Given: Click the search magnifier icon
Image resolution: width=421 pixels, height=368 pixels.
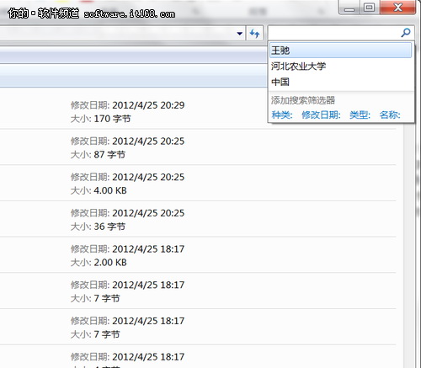Looking at the screenshot, I should (x=406, y=33).
